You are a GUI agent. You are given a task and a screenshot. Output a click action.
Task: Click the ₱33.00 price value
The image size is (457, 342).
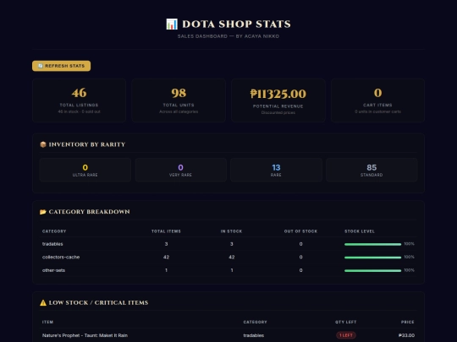[x=406, y=335]
